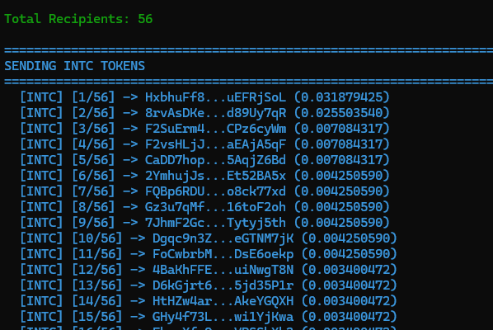This screenshot has height=330, width=493.
Task: Click amount (0.025503540)
Action: (342, 113)
